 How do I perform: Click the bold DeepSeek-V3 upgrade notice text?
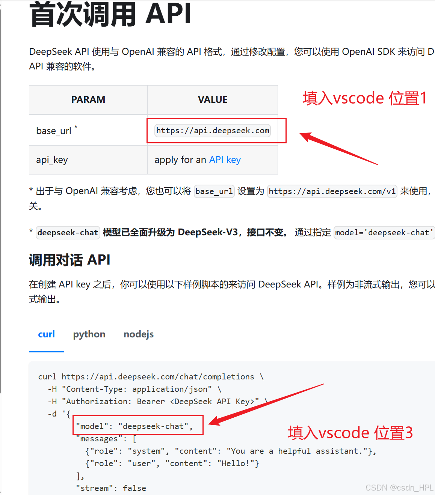pos(196,233)
